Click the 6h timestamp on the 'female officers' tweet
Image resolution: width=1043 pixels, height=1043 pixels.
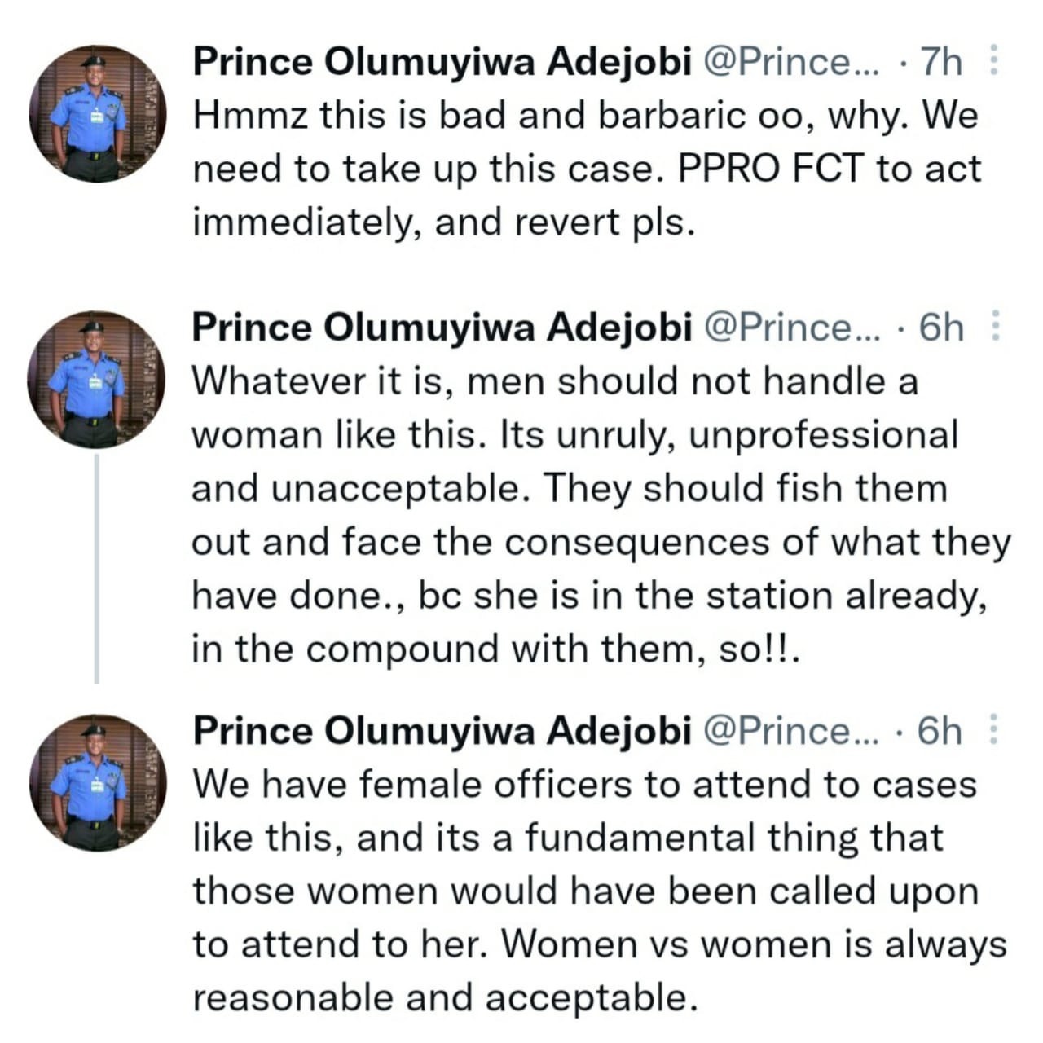pos(940,731)
